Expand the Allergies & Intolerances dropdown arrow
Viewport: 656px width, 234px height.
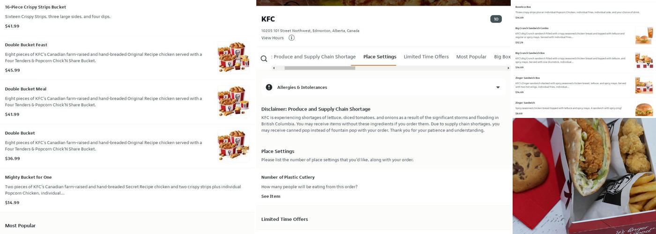(498, 88)
